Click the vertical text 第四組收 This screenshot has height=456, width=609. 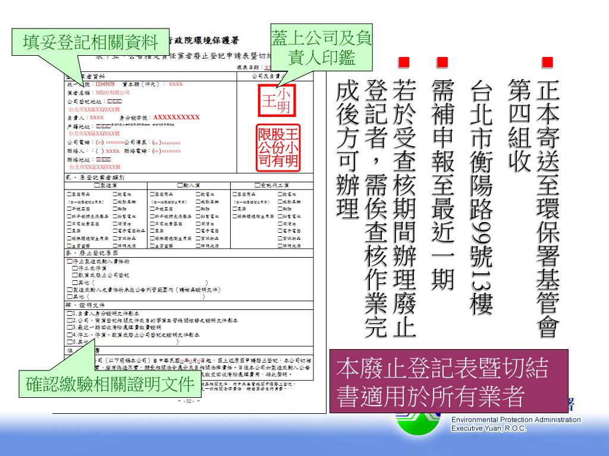(x=519, y=126)
